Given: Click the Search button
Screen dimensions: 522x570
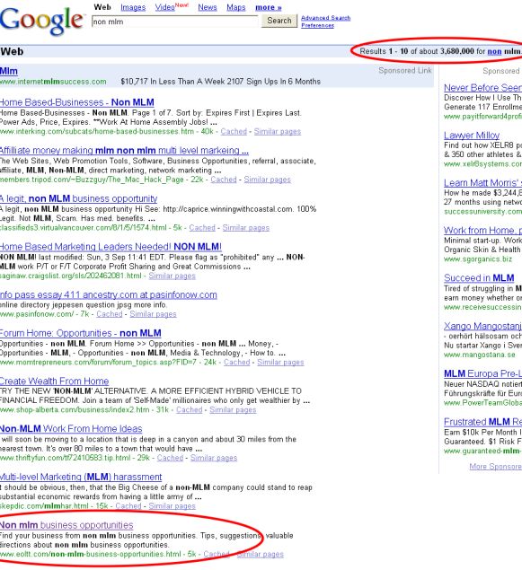Looking at the screenshot, I should [x=279, y=21].
